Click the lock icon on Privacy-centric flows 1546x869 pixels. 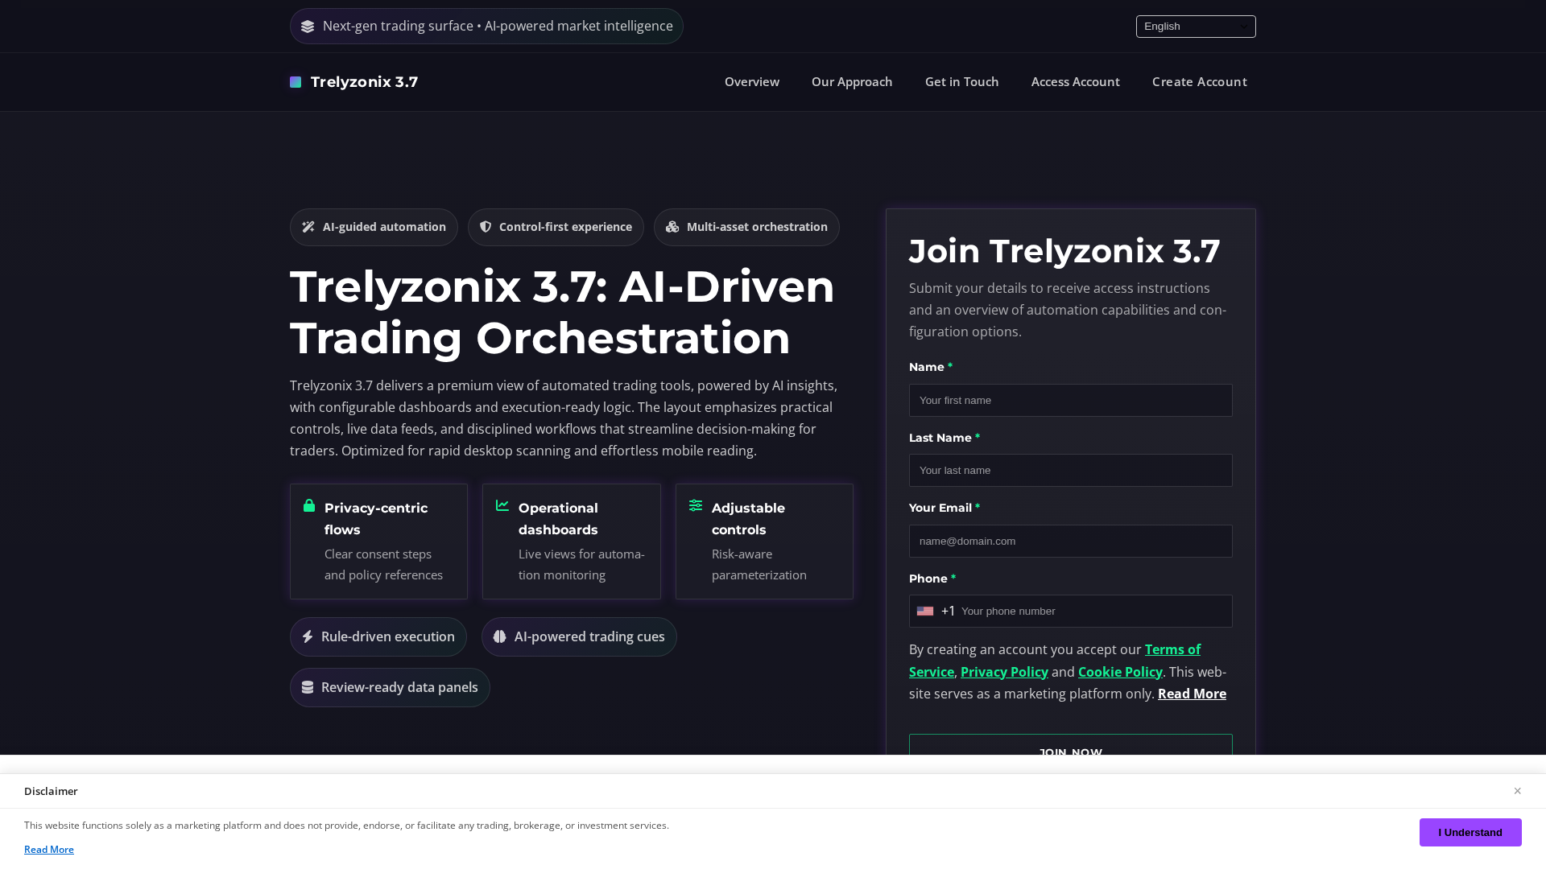tap(309, 505)
